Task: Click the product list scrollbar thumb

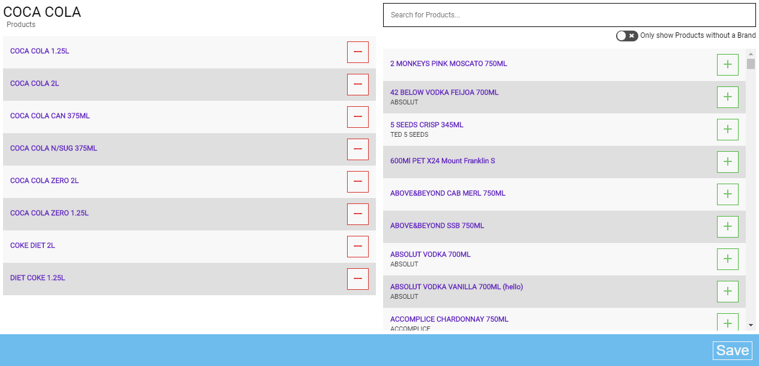Action: 751,64
